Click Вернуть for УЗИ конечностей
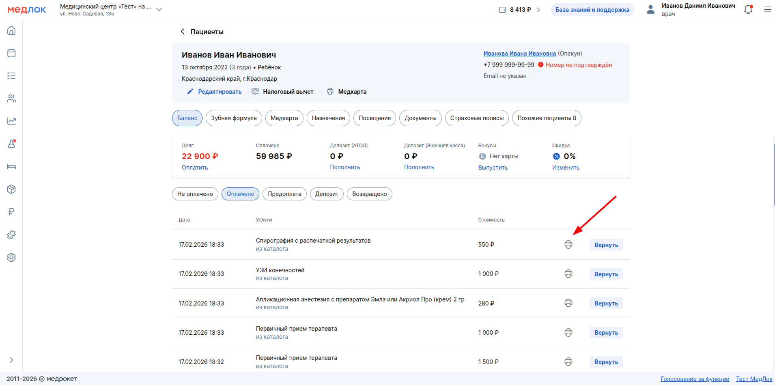 (x=606, y=274)
